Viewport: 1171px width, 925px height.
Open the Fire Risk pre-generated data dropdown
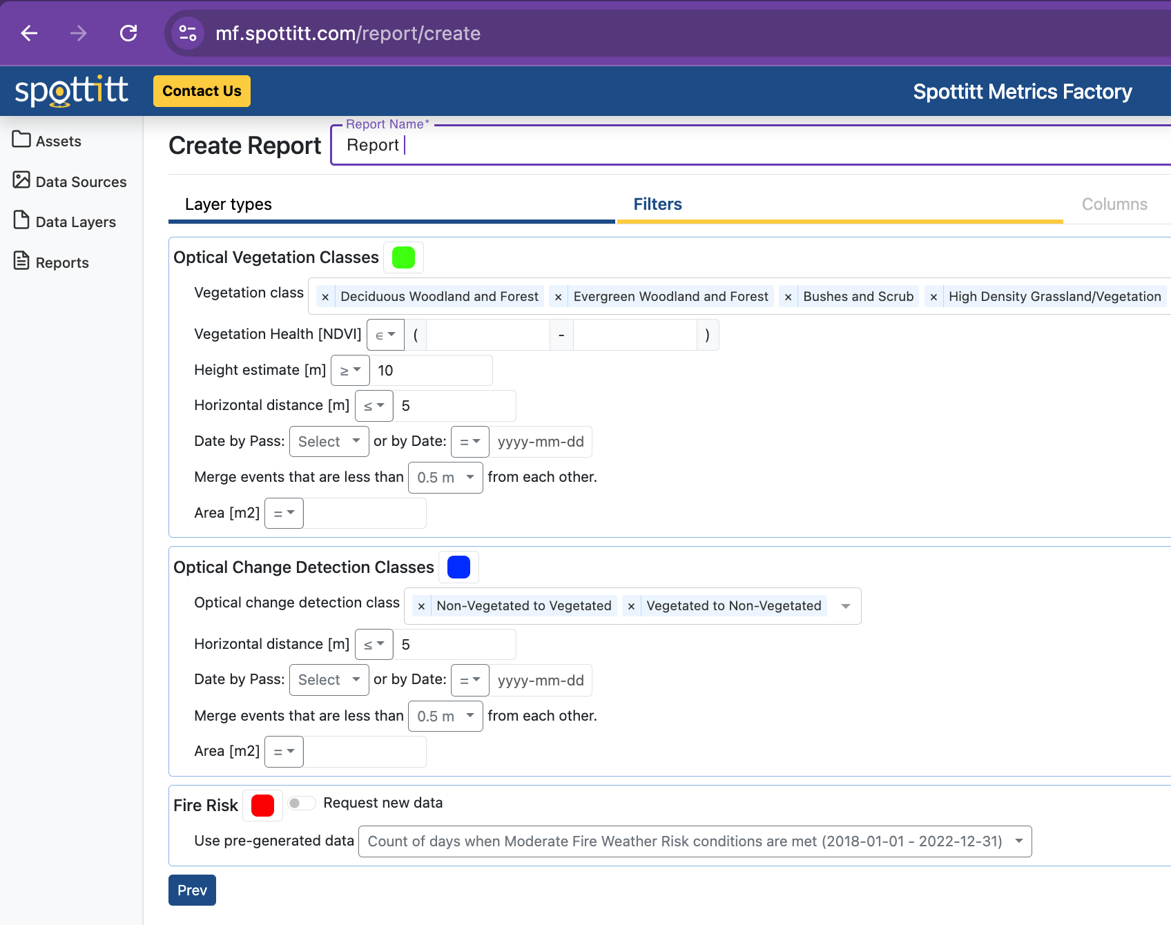coord(695,841)
